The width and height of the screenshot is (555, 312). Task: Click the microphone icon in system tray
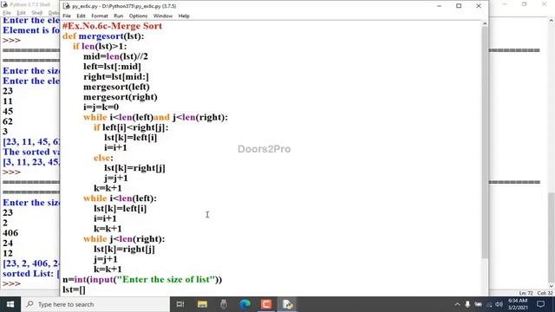[x=467, y=304]
